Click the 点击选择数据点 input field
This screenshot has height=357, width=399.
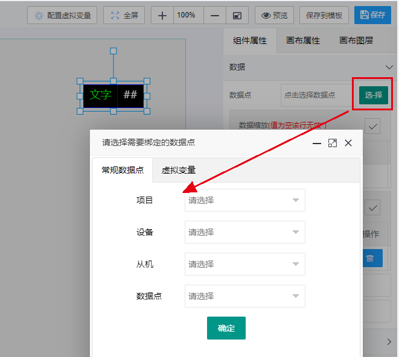coord(317,95)
